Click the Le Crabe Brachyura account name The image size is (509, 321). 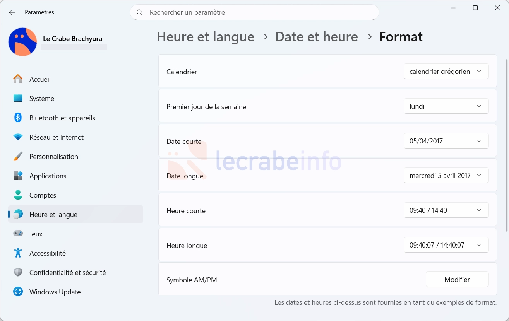72,39
